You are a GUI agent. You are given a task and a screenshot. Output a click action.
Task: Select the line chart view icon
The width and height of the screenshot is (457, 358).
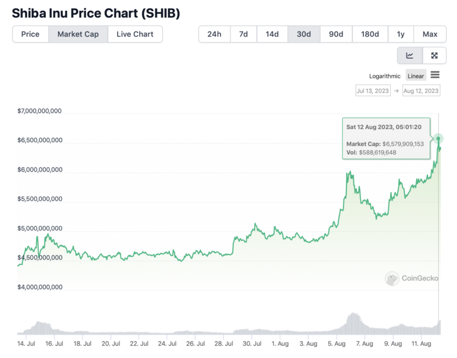pos(410,55)
